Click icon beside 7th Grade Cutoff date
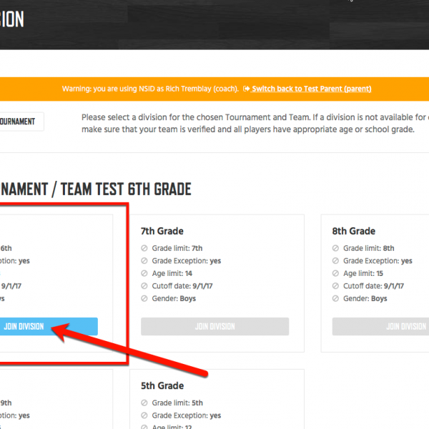The height and width of the screenshot is (429, 429). click(144, 286)
